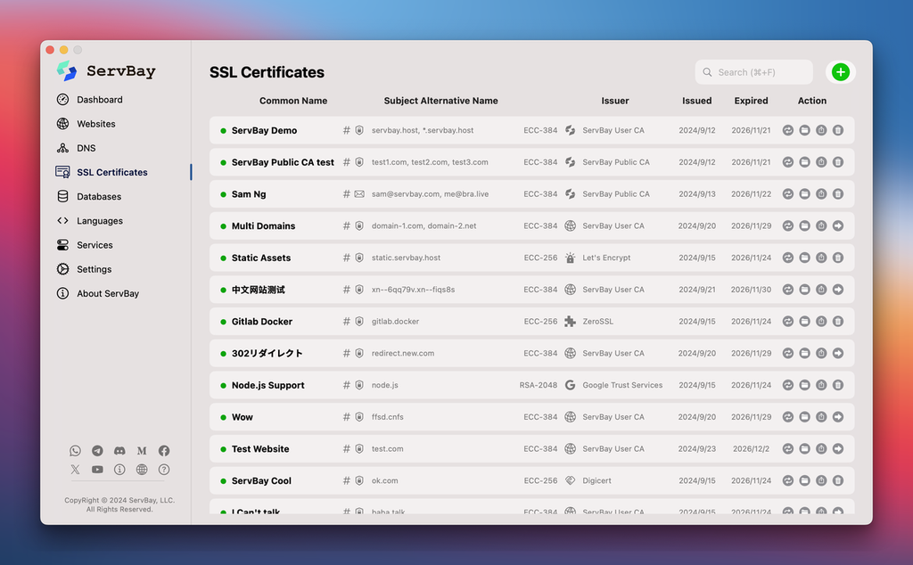Delete the ServBay Cool certificate

[x=838, y=480]
